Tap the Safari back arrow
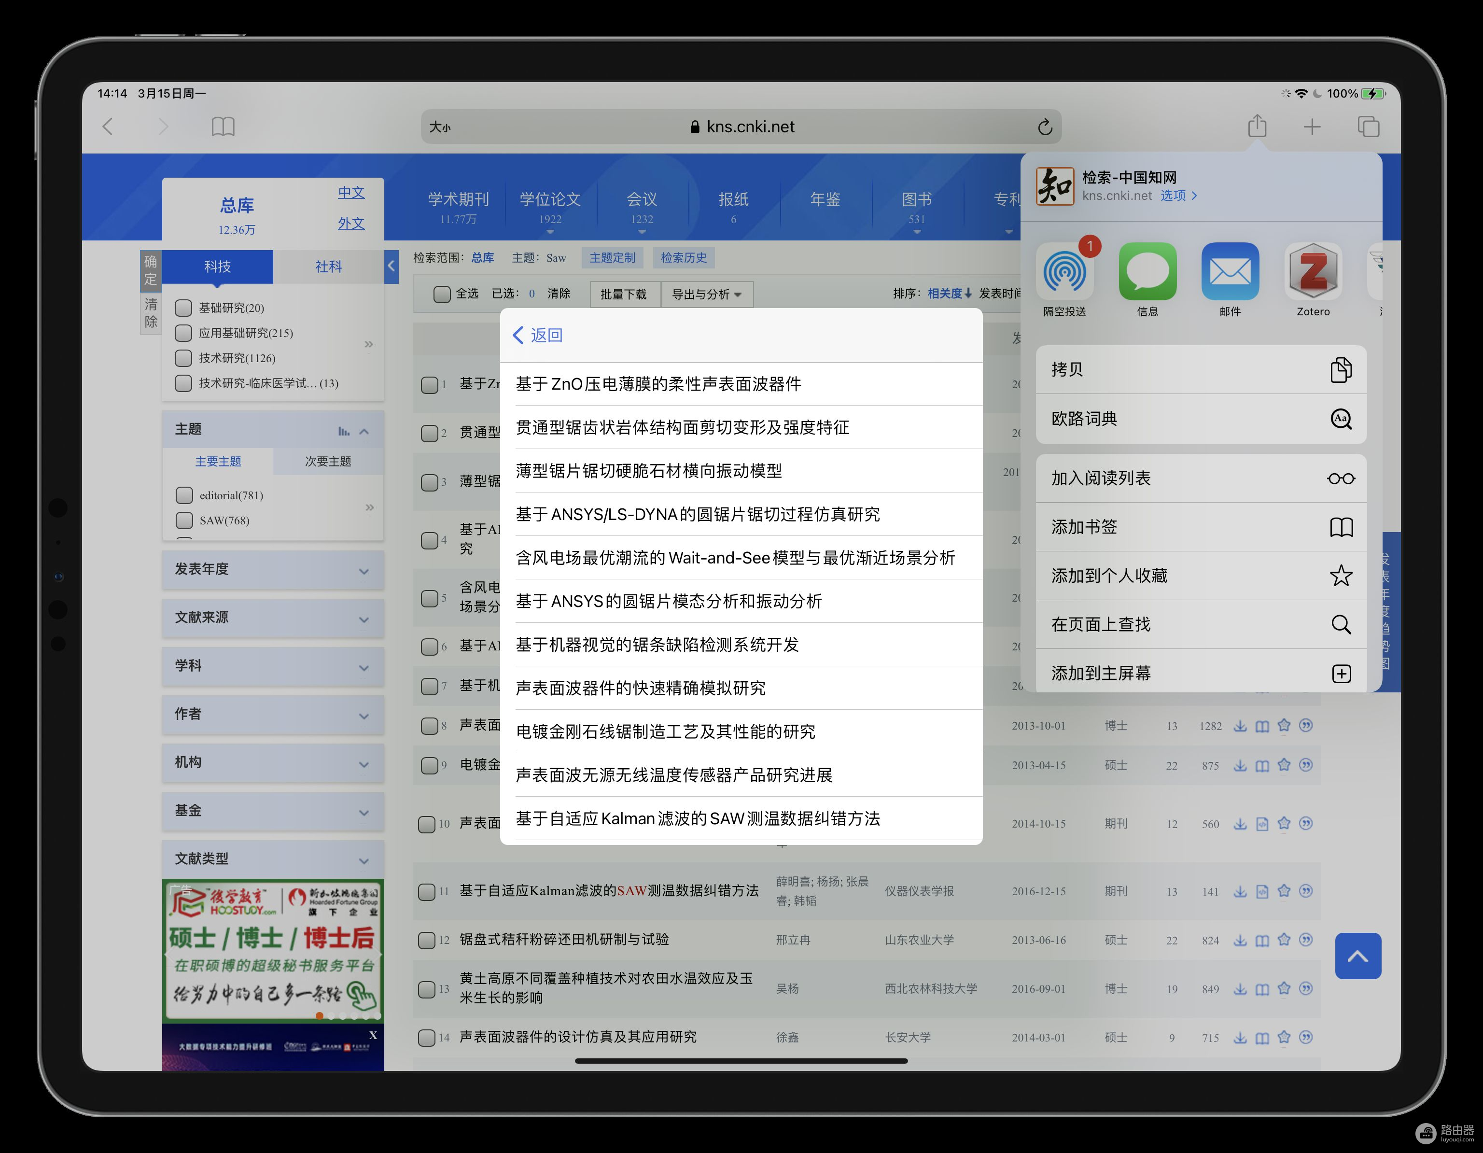 108,127
